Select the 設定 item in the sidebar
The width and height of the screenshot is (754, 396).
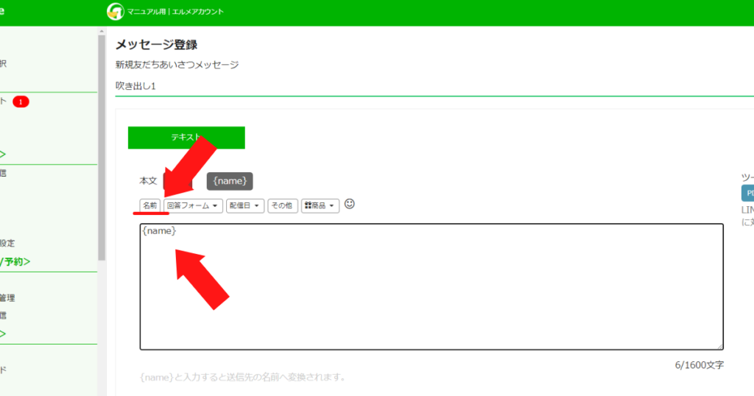pyautogui.click(x=7, y=243)
